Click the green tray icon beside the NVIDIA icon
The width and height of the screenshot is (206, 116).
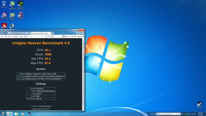187,114
